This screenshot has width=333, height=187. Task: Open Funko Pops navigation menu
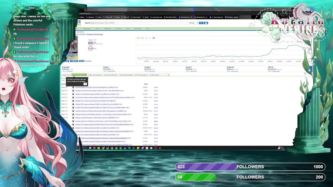click(107, 29)
